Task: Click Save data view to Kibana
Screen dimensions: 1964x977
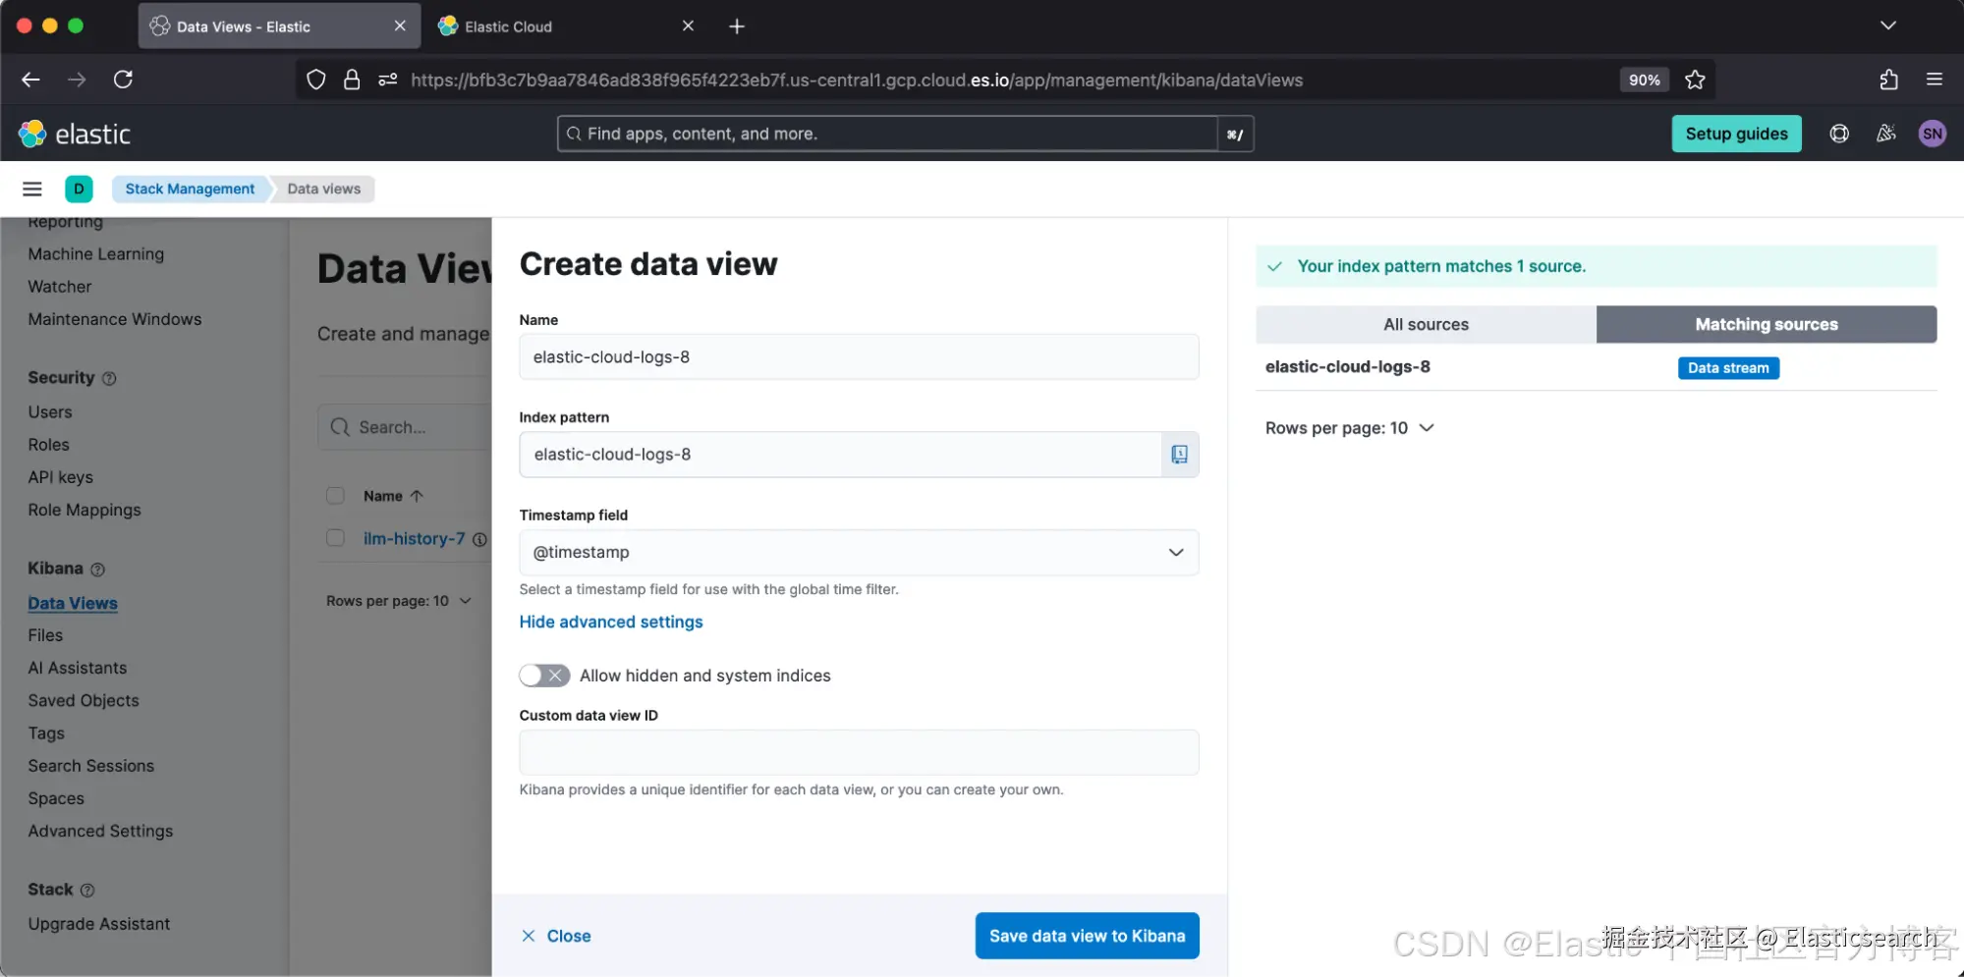Action: (1087, 936)
